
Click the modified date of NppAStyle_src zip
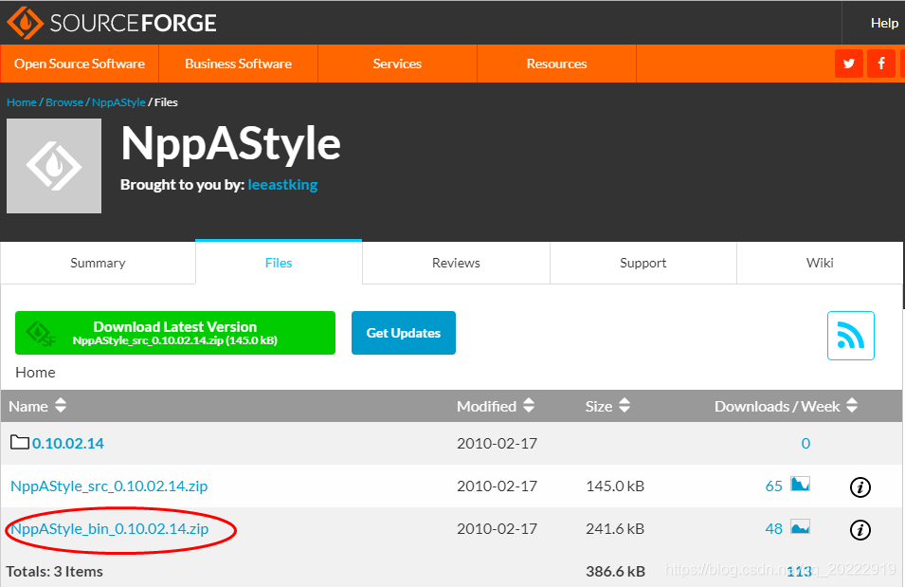[497, 486]
